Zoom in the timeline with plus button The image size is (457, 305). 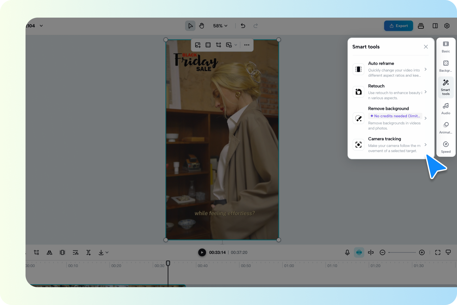tap(422, 252)
